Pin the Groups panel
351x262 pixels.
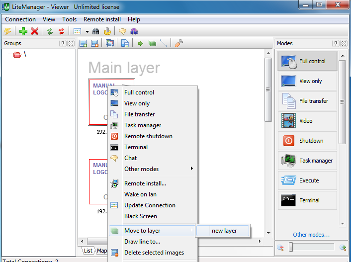coord(63,43)
